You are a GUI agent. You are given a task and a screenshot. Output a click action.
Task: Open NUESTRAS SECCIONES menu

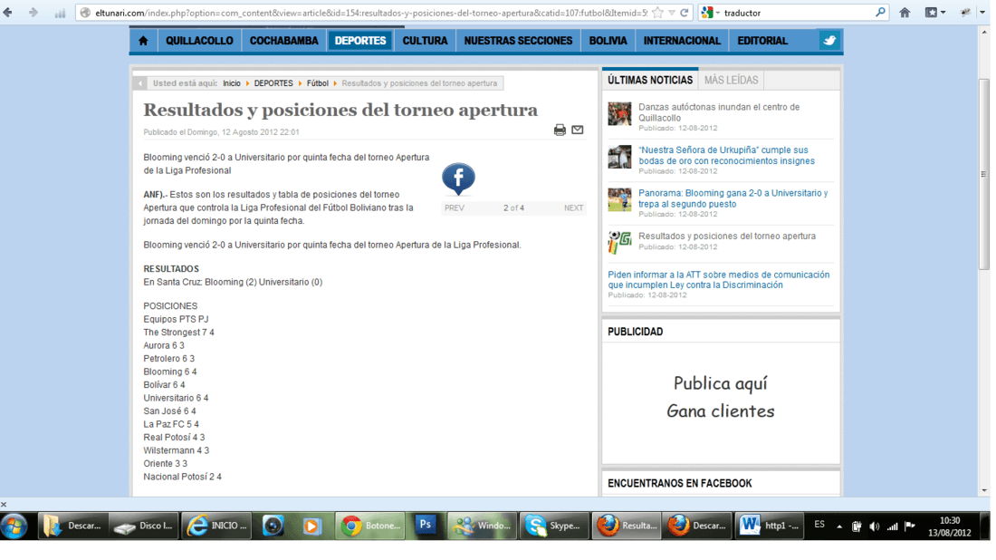click(518, 41)
